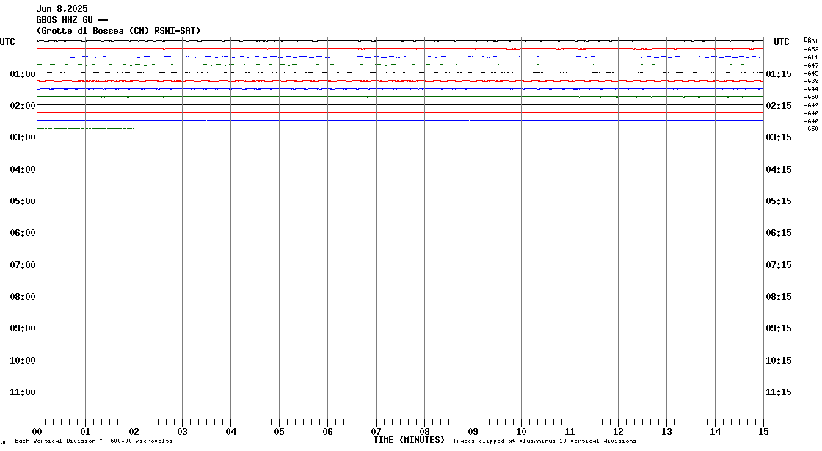Click the '05:00' row time label
The width and height of the screenshot is (822, 451).
[23, 201]
